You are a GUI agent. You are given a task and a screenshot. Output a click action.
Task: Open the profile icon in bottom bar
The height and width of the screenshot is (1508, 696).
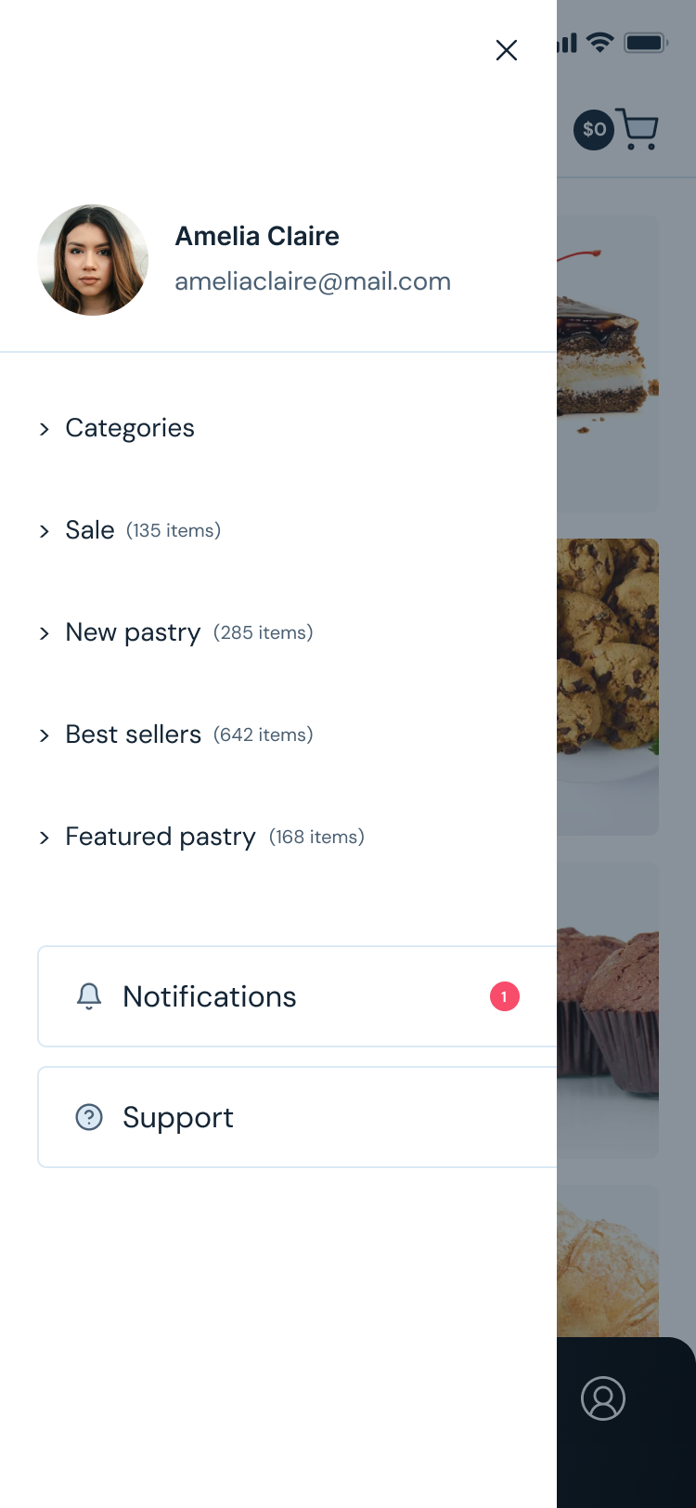click(x=603, y=1398)
